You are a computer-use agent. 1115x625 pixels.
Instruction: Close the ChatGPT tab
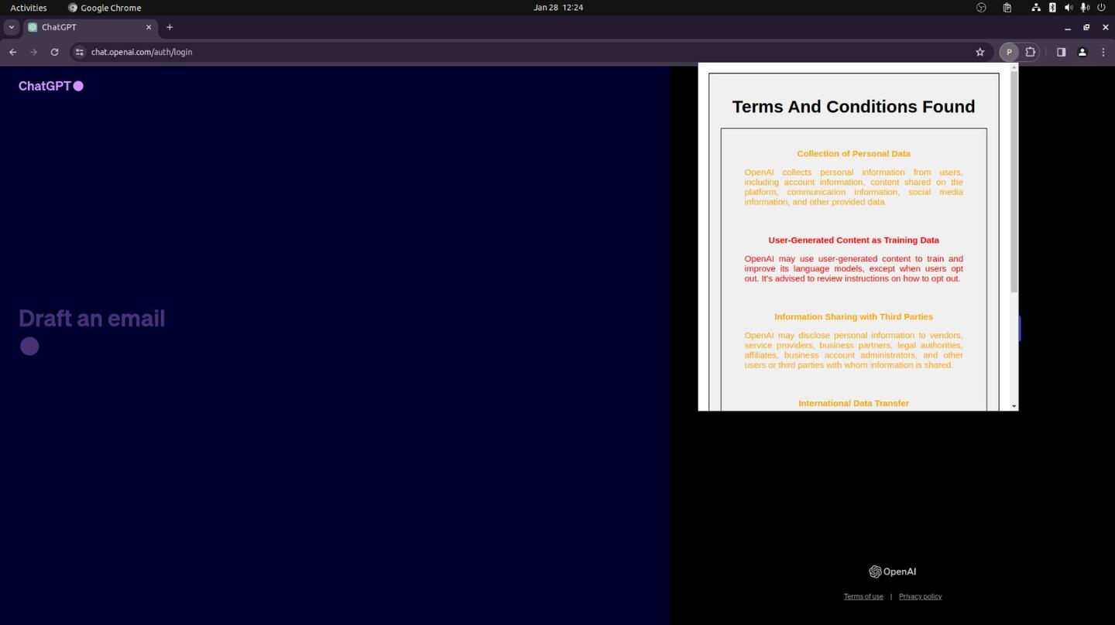coord(149,27)
